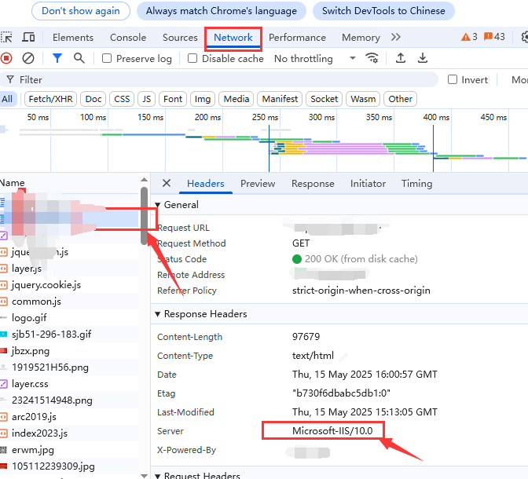Screen dimensions: 528x479
Task: Show more DevTools tabs chevron
Action: pos(395,38)
